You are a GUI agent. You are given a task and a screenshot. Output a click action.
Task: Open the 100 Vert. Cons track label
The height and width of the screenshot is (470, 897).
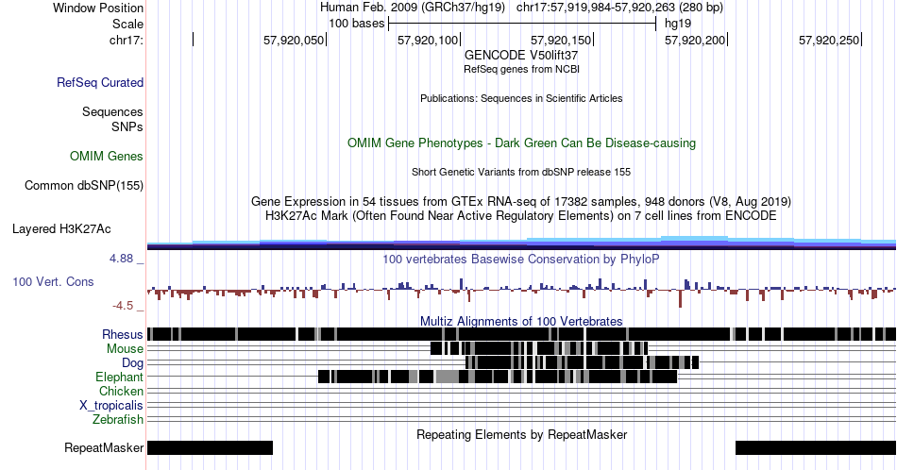tap(53, 281)
